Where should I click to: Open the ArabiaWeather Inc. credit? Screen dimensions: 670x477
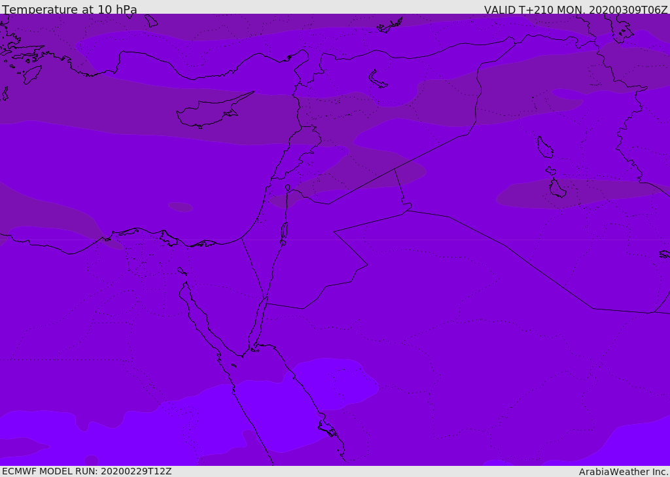[624, 472]
